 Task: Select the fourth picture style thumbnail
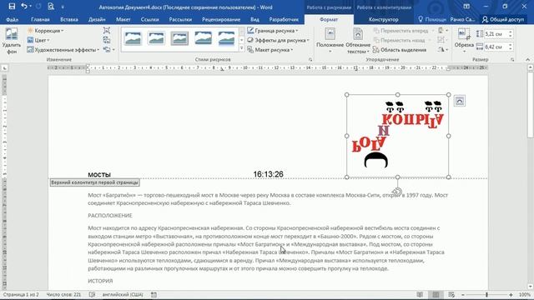pos(204,38)
